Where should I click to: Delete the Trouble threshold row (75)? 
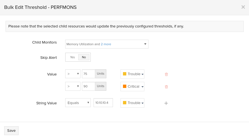pos(166,74)
